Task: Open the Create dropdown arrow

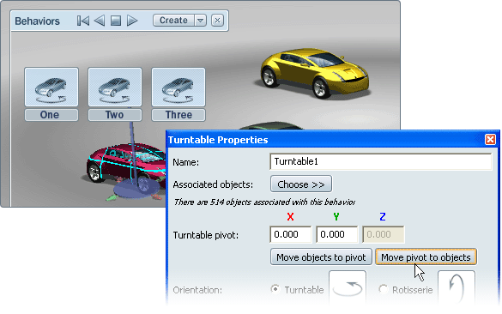Action: (x=201, y=21)
